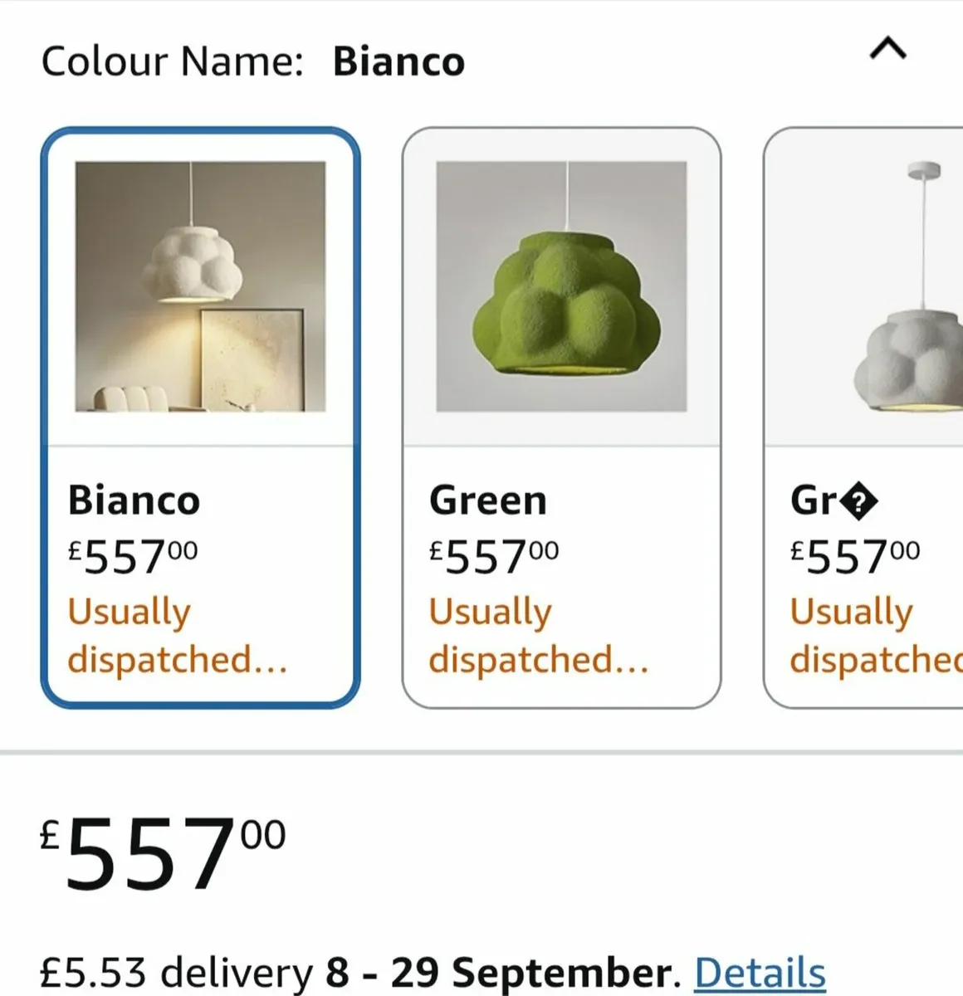
Task: Click the bold 'Bianco' selected colour value
Action: [x=398, y=61]
